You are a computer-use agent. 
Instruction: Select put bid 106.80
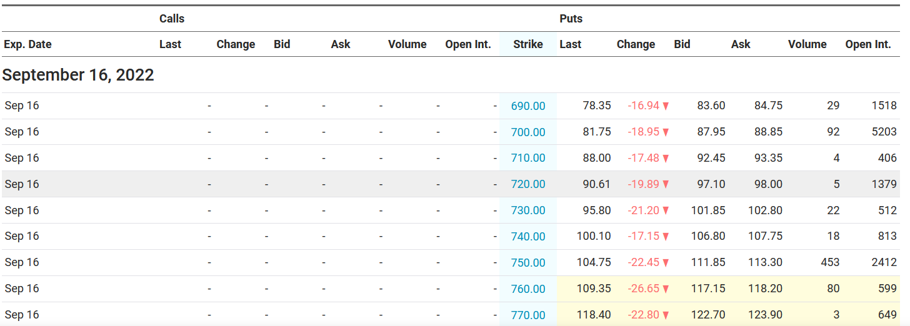point(708,236)
